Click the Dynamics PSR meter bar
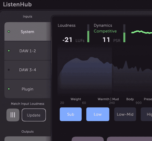This screenshot has width=152, height=141. tap(124, 33)
